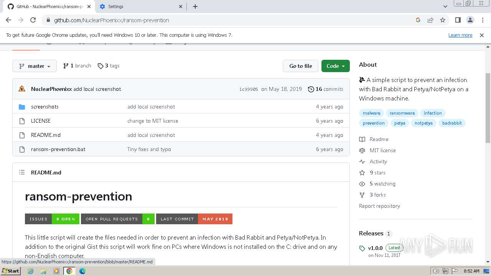The height and width of the screenshot is (276, 491).
Task: Select the GitHub ransom-prevention tab
Action: [49, 7]
